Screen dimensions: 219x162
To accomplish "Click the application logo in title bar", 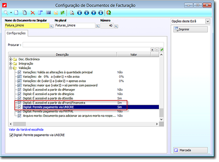I will pos(4,5).
